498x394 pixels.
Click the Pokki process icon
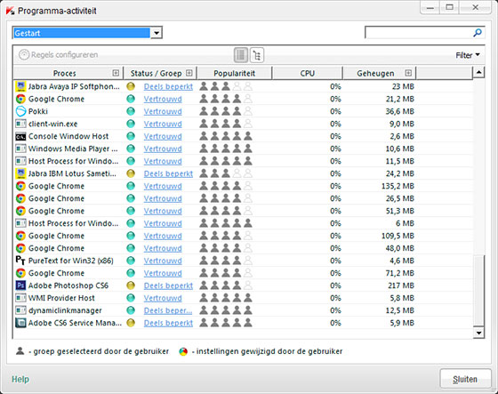click(20, 111)
